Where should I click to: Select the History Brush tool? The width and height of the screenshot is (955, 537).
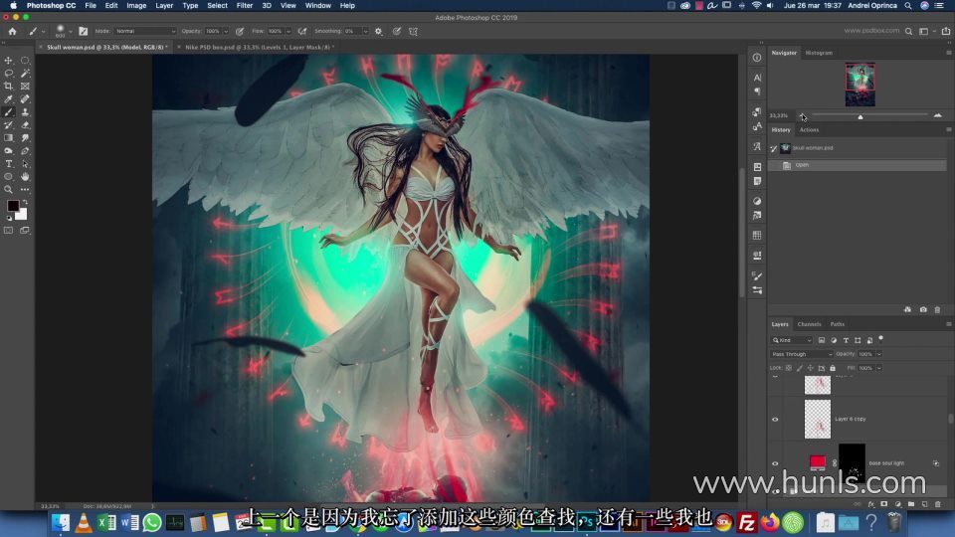[x=9, y=125]
